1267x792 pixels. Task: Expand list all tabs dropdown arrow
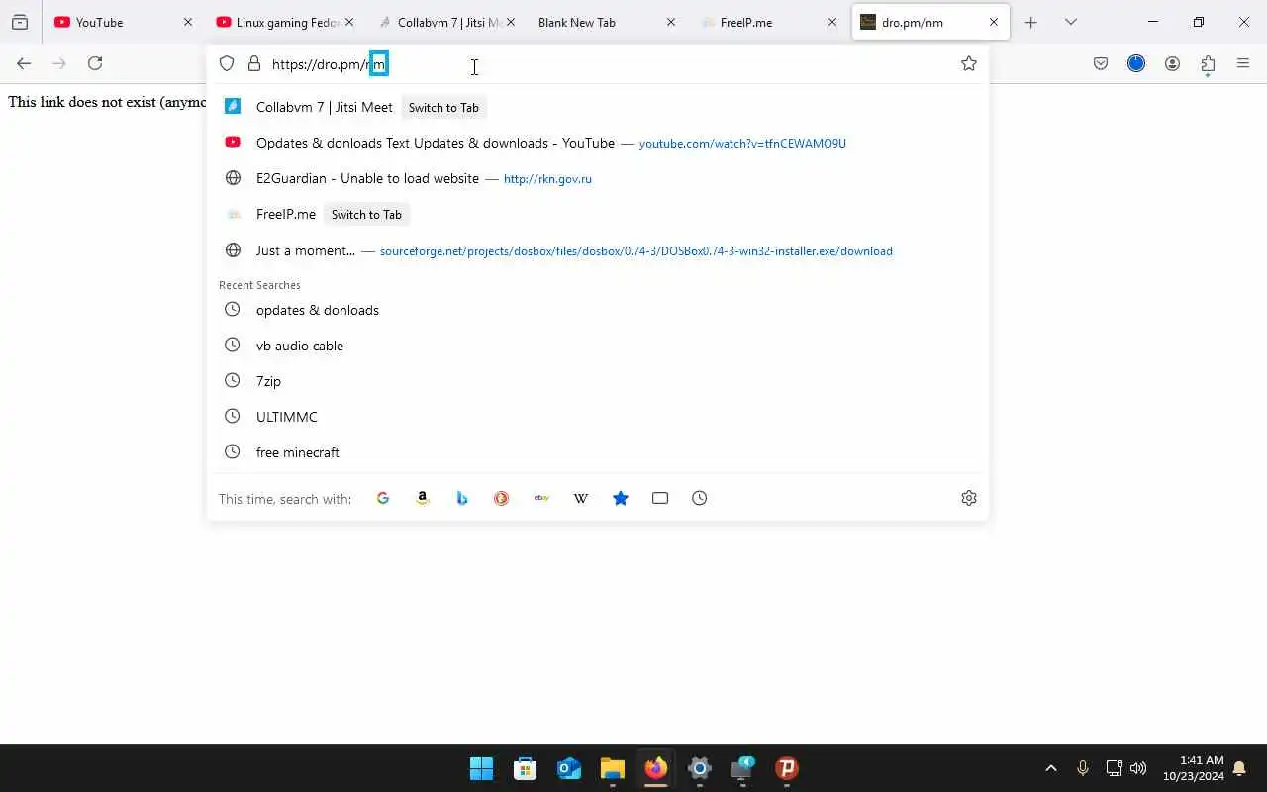click(1070, 22)
